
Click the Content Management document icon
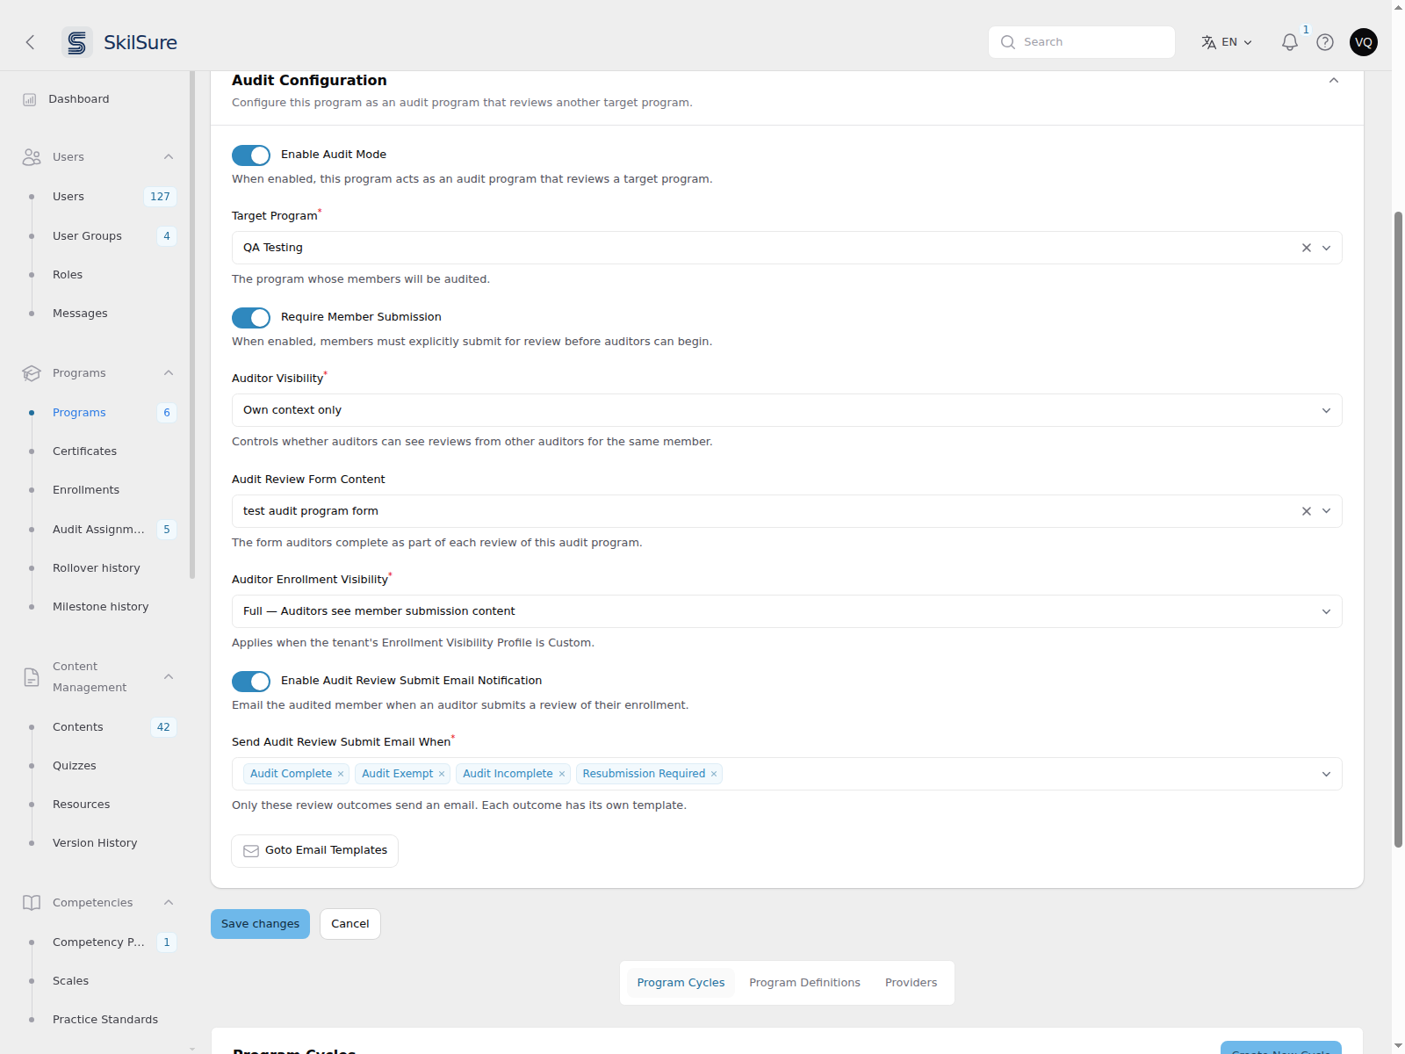click(x=32, y=677)
